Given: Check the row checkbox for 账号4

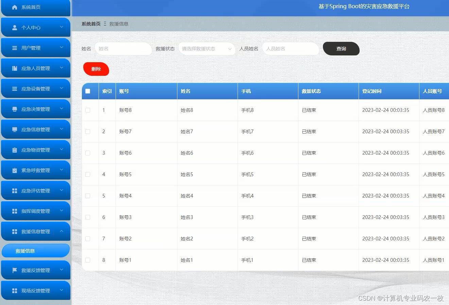Looking at the screenshot, I should click(88, 196).
